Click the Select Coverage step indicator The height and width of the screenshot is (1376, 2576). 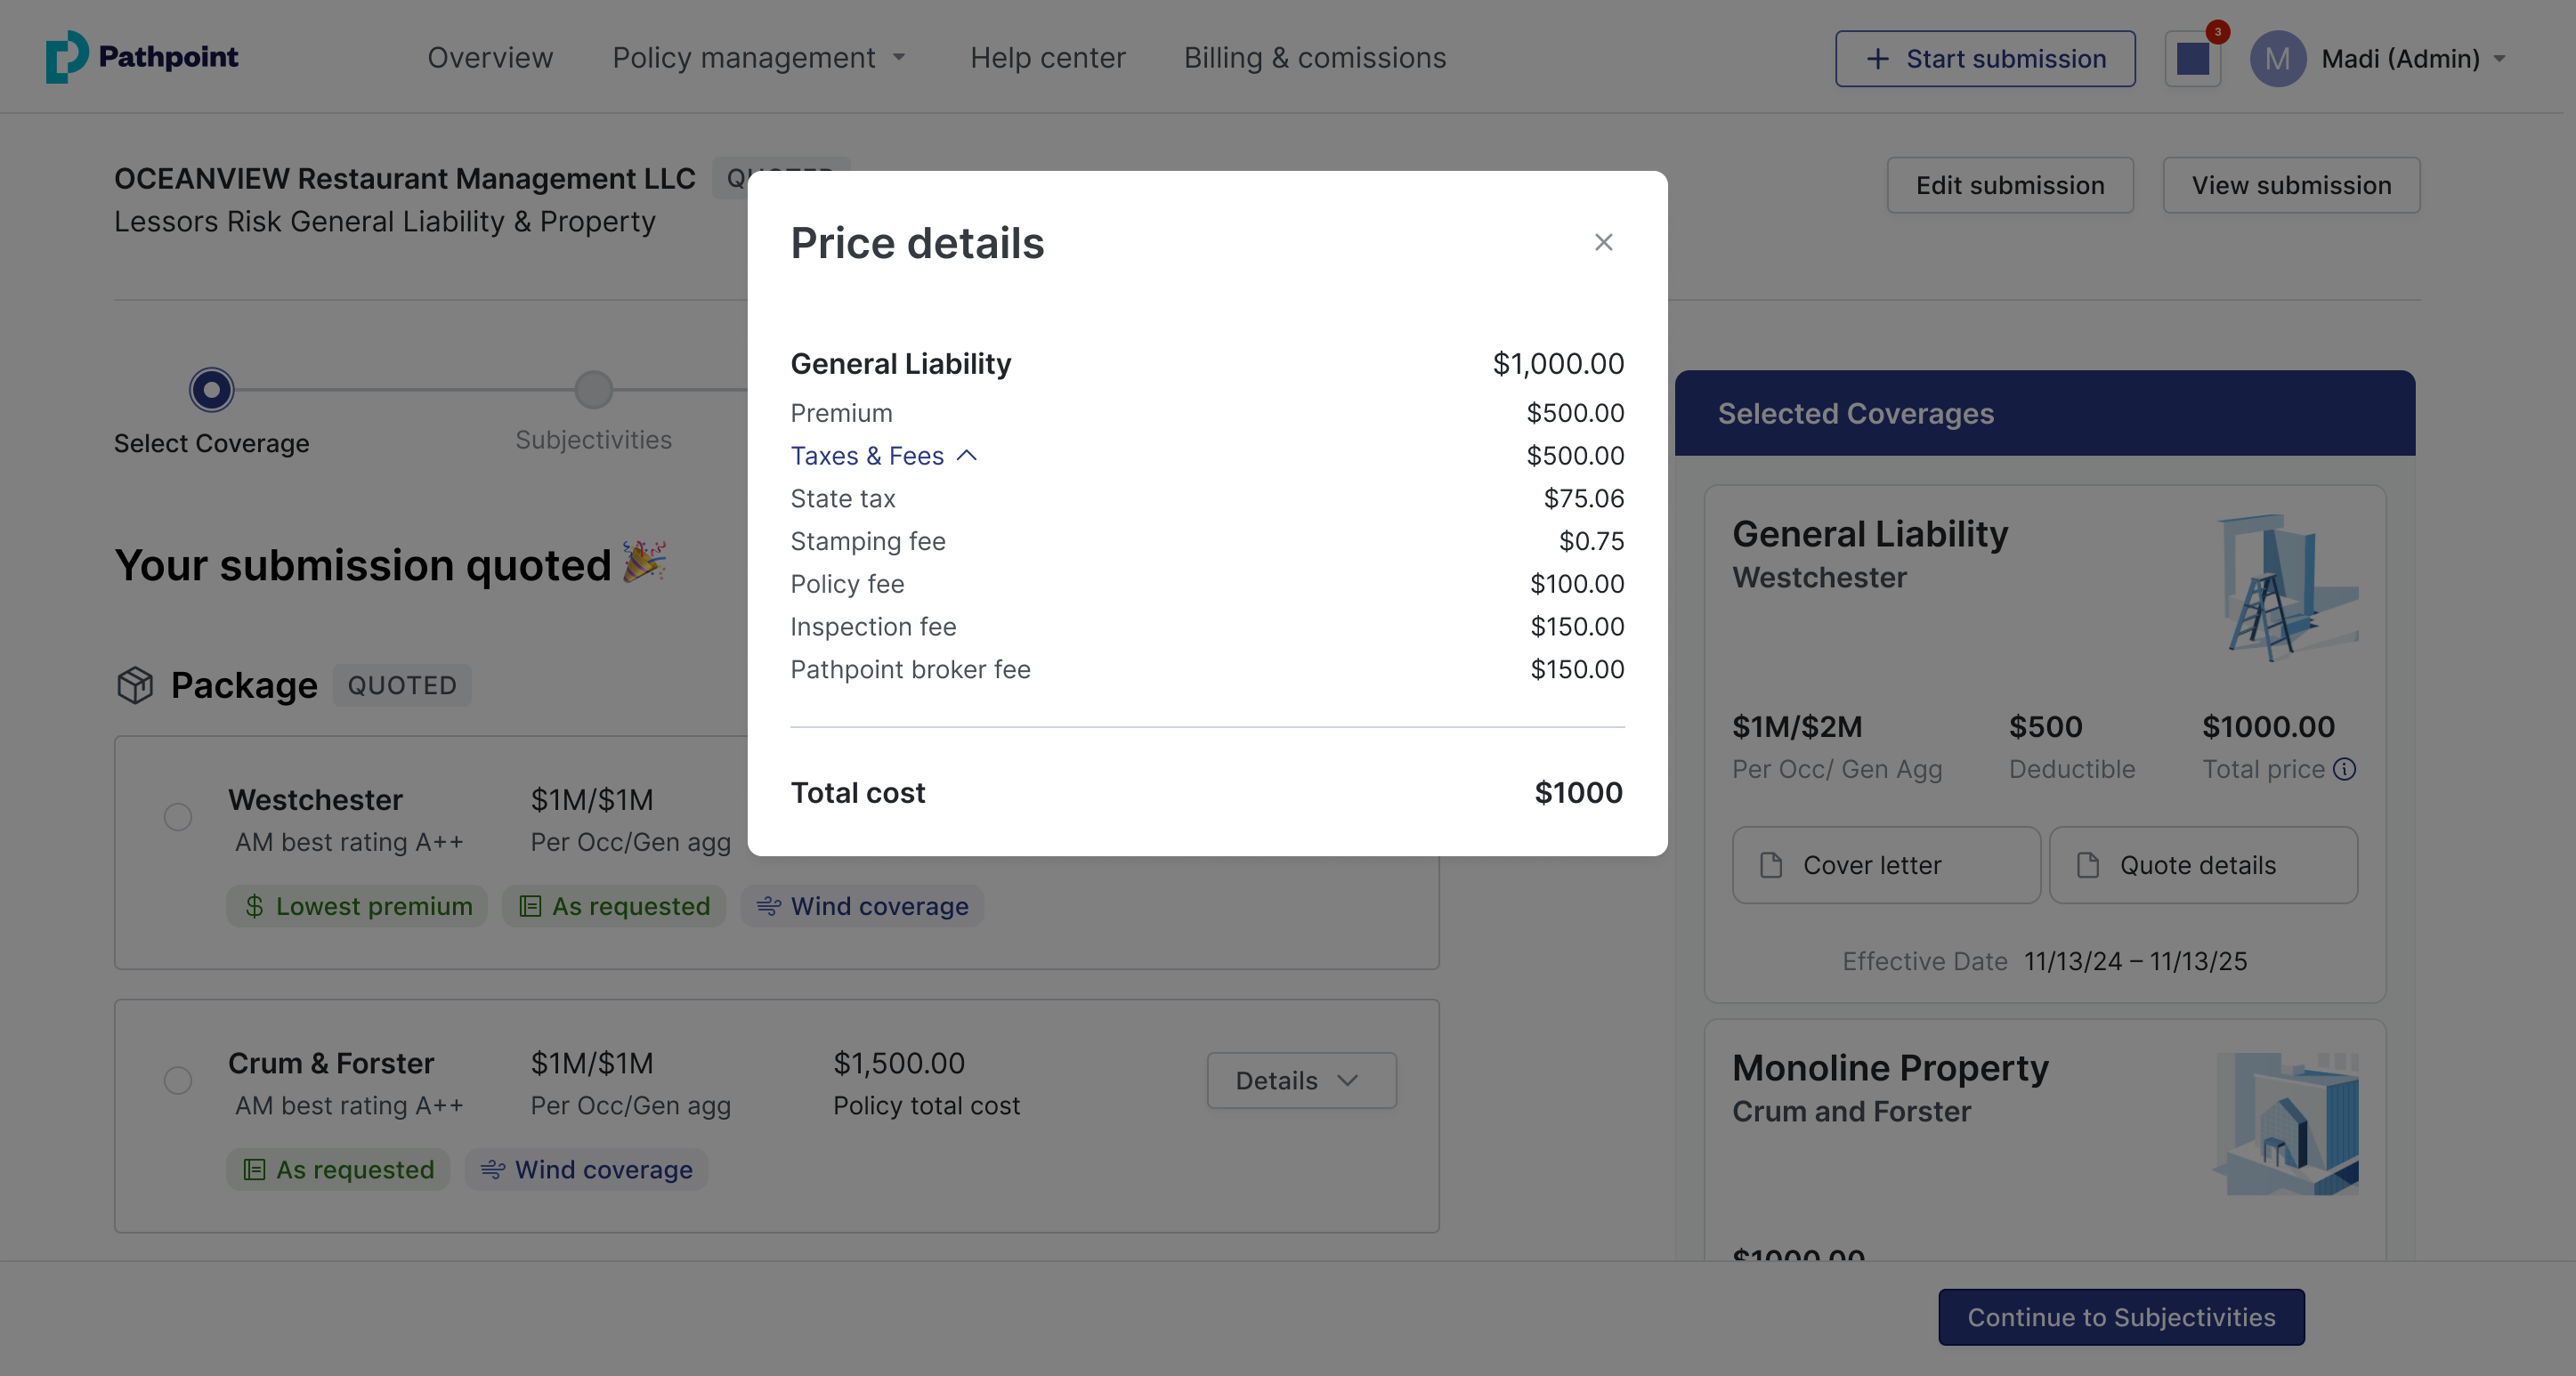pos(211,390)
